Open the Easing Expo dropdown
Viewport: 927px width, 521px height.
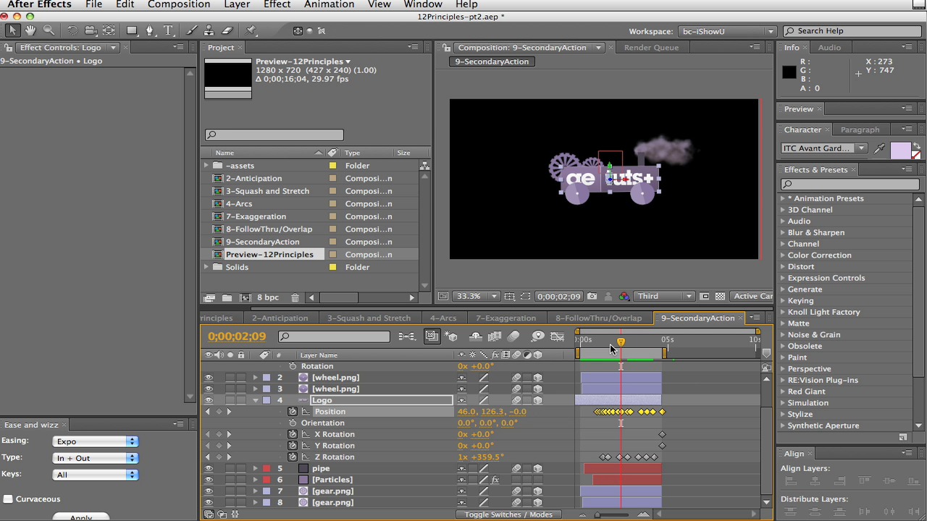(x=95, y=441)
